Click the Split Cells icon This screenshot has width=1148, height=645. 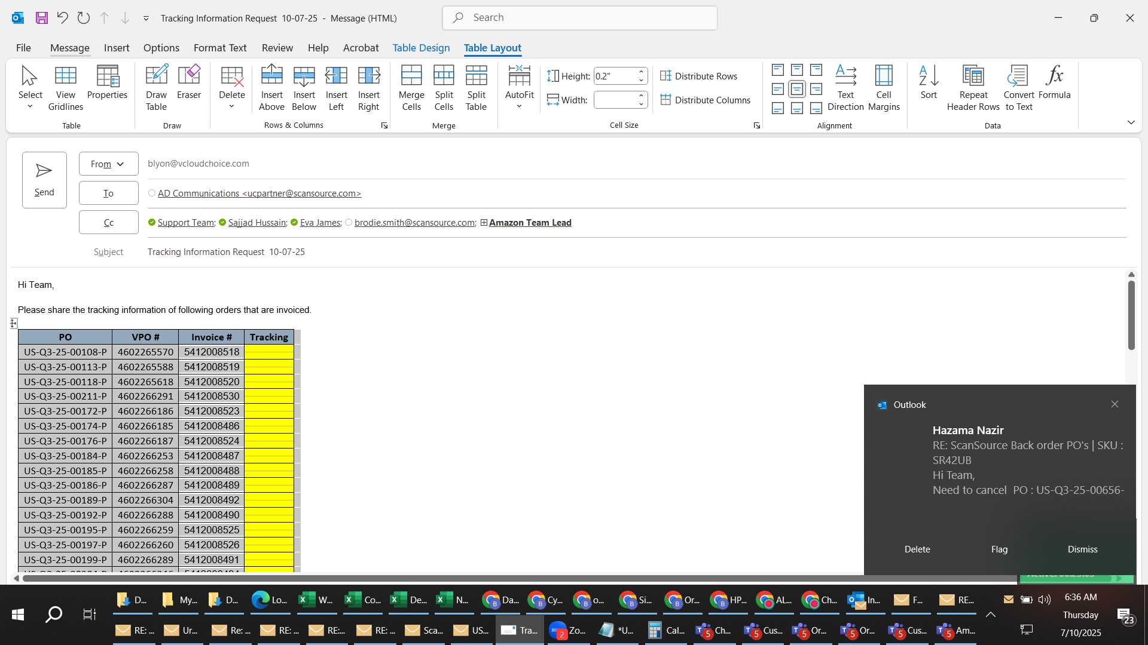coord(444,88)
